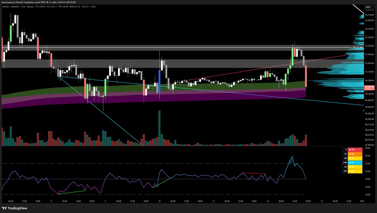
Task: Click the 92,700.00 price axis label
Action: coord(369,37)
